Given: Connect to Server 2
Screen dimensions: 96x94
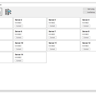Looking at the screenshot, I should click(x=19, y=26).
